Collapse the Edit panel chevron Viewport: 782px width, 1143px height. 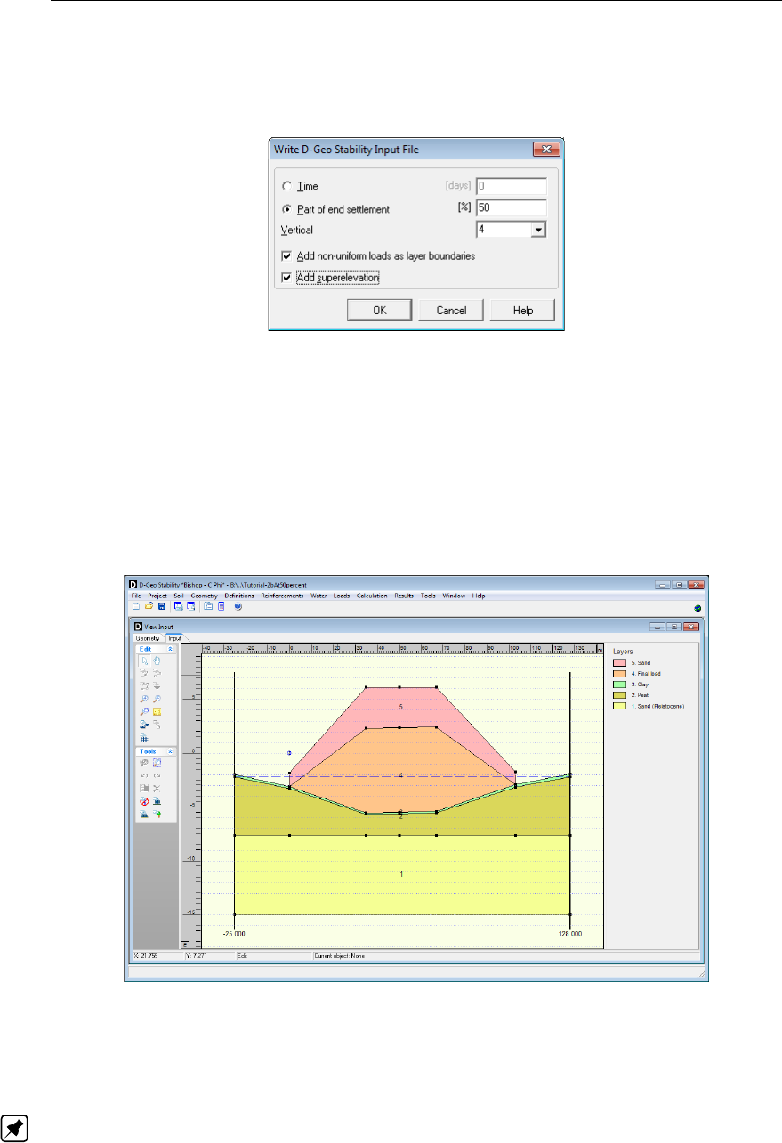point(170,649)
